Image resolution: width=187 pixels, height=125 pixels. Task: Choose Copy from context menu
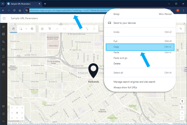[x=140, y=47]
